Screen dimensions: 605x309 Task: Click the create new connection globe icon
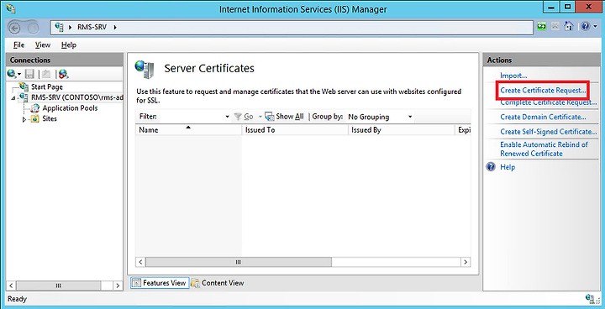tap(12, 74)
